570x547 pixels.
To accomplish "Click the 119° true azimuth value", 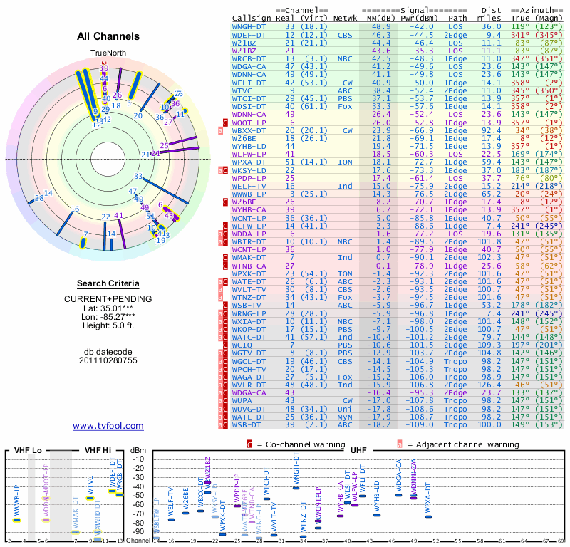I will (x=520, y=26).
